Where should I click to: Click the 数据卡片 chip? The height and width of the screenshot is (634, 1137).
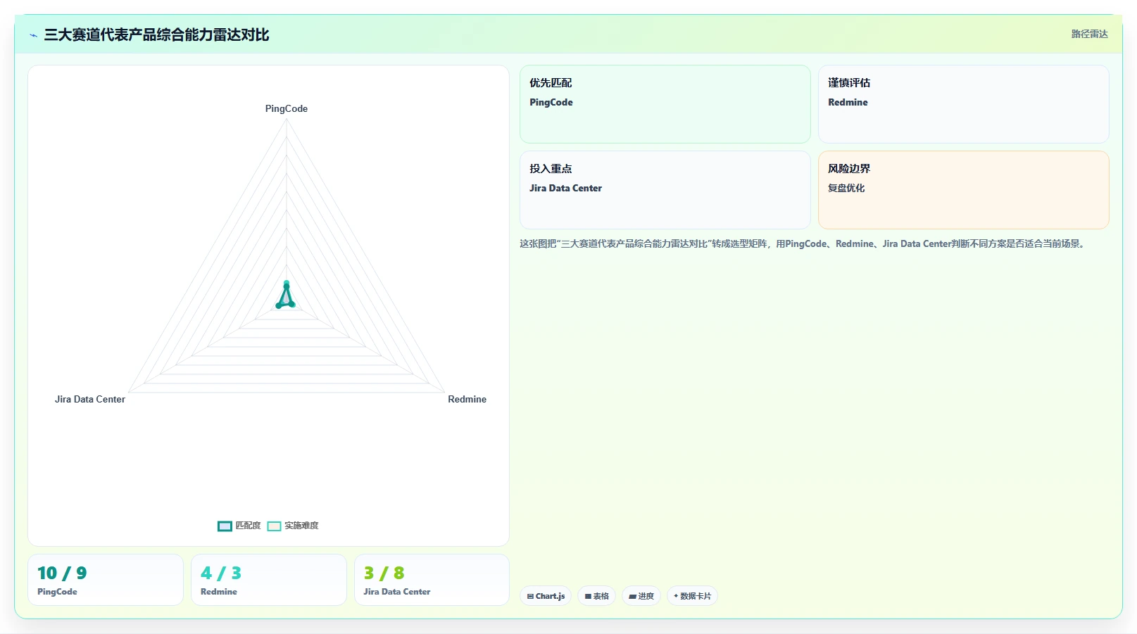point(692,596)
